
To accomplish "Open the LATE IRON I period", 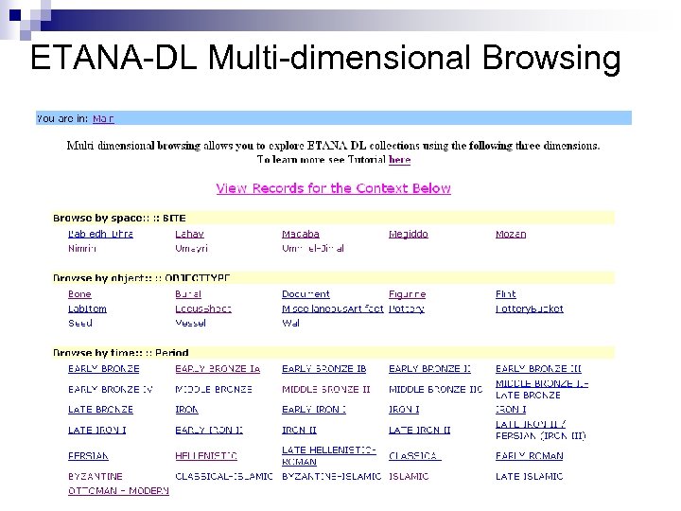I will (96, 431).
